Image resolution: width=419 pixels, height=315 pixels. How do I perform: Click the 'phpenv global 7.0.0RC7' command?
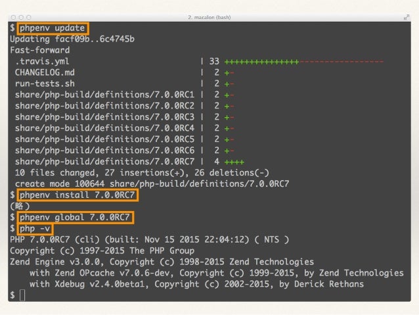(75, 217)
